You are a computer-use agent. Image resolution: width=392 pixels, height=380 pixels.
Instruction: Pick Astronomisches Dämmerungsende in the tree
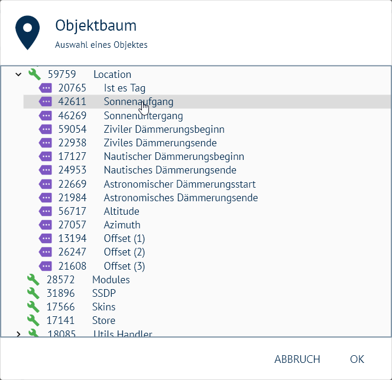click(x=180, y=198)
